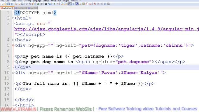
Task: Click line number 7 in the margin
Action: (8, 56)
